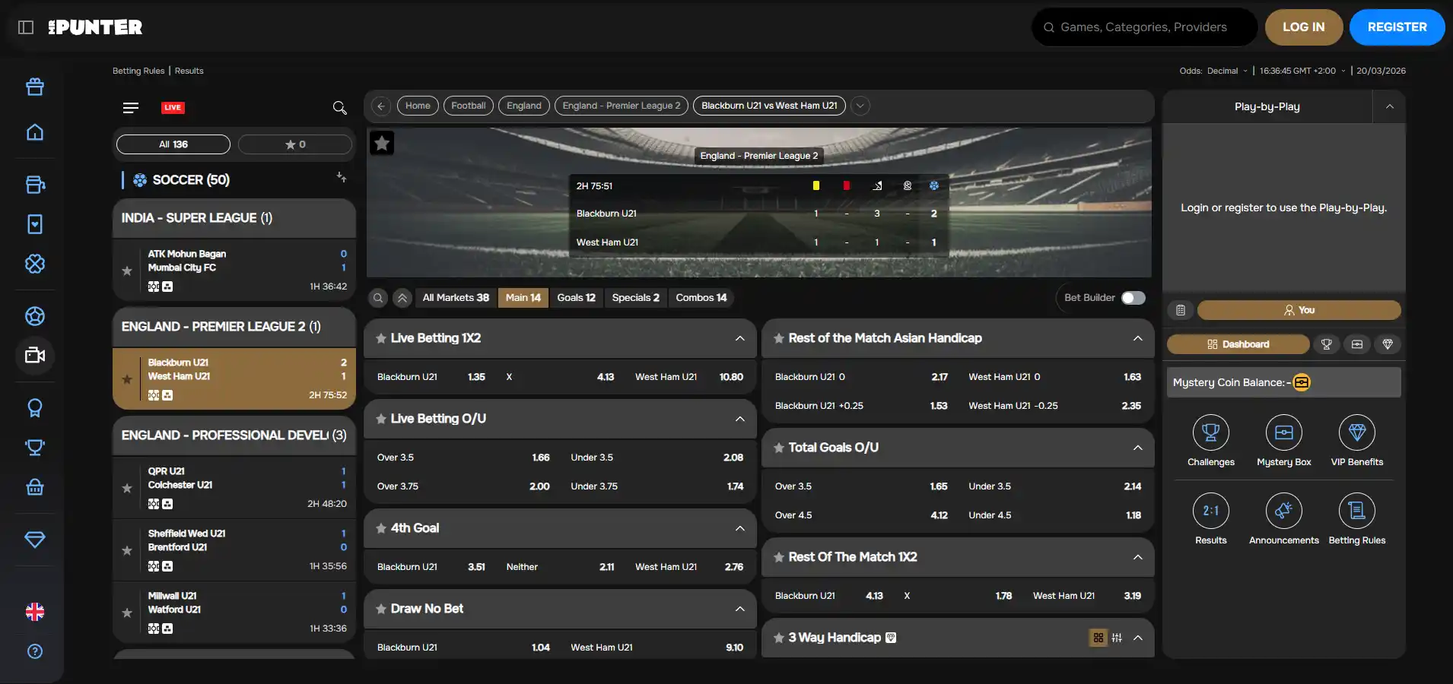Open the Decimal odds format dropdown
Screen dimensions: 1453x684
(1227, 71)
